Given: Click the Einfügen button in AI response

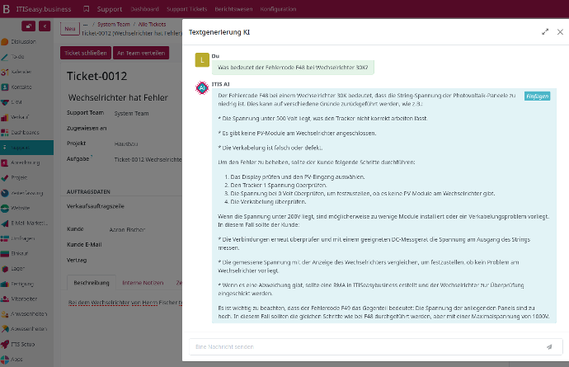Looking at the screenshot, I should click(x=536, y=96).
